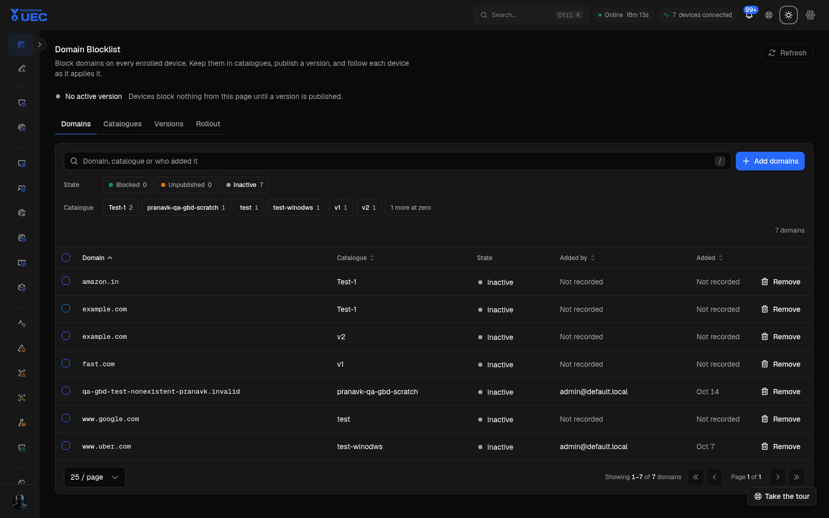Click the trash icon in www.uber.com row
829x518 pixels.
[764, 447]
